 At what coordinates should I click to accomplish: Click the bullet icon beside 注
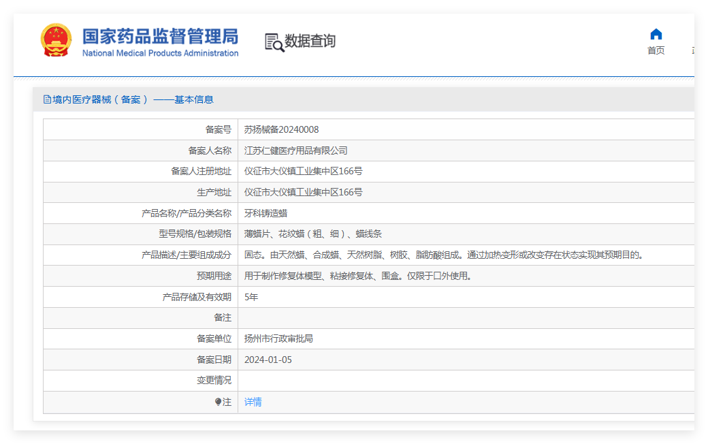click(218, 402)
